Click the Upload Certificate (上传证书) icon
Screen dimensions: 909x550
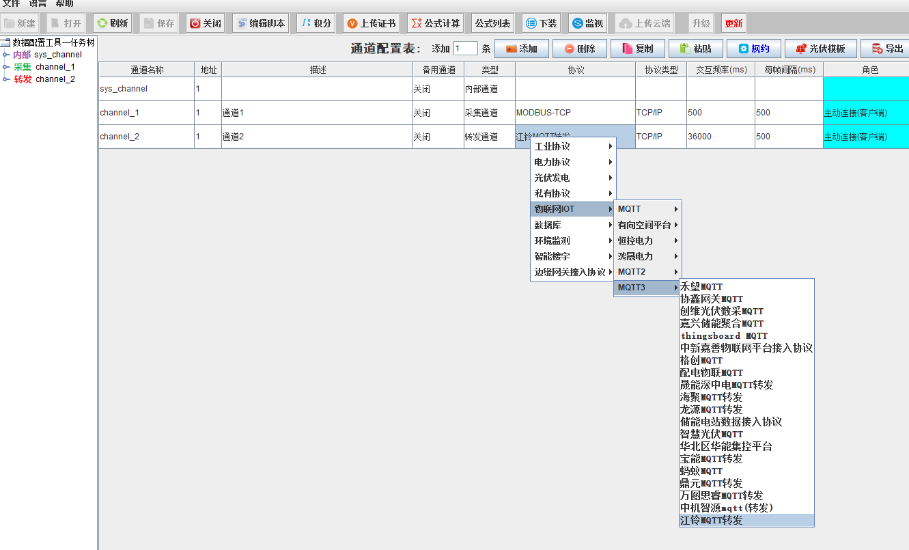click(352, 23)
